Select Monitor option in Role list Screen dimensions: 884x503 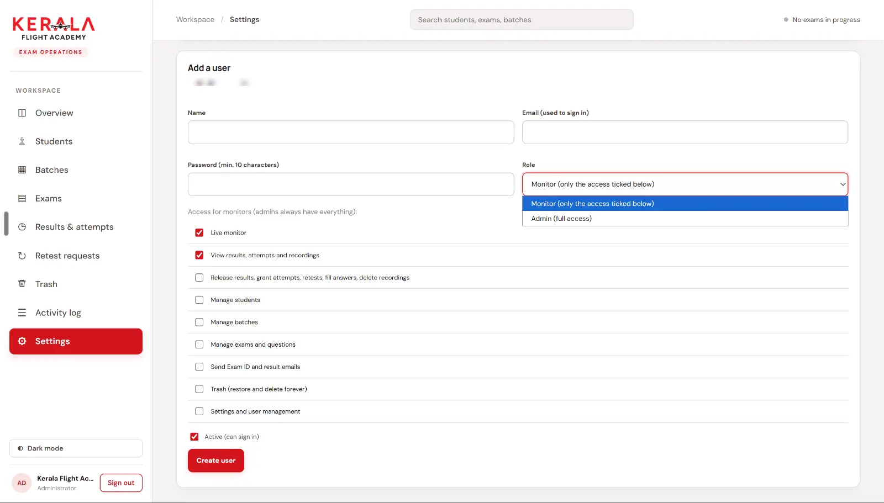click(x=685, y=204)
